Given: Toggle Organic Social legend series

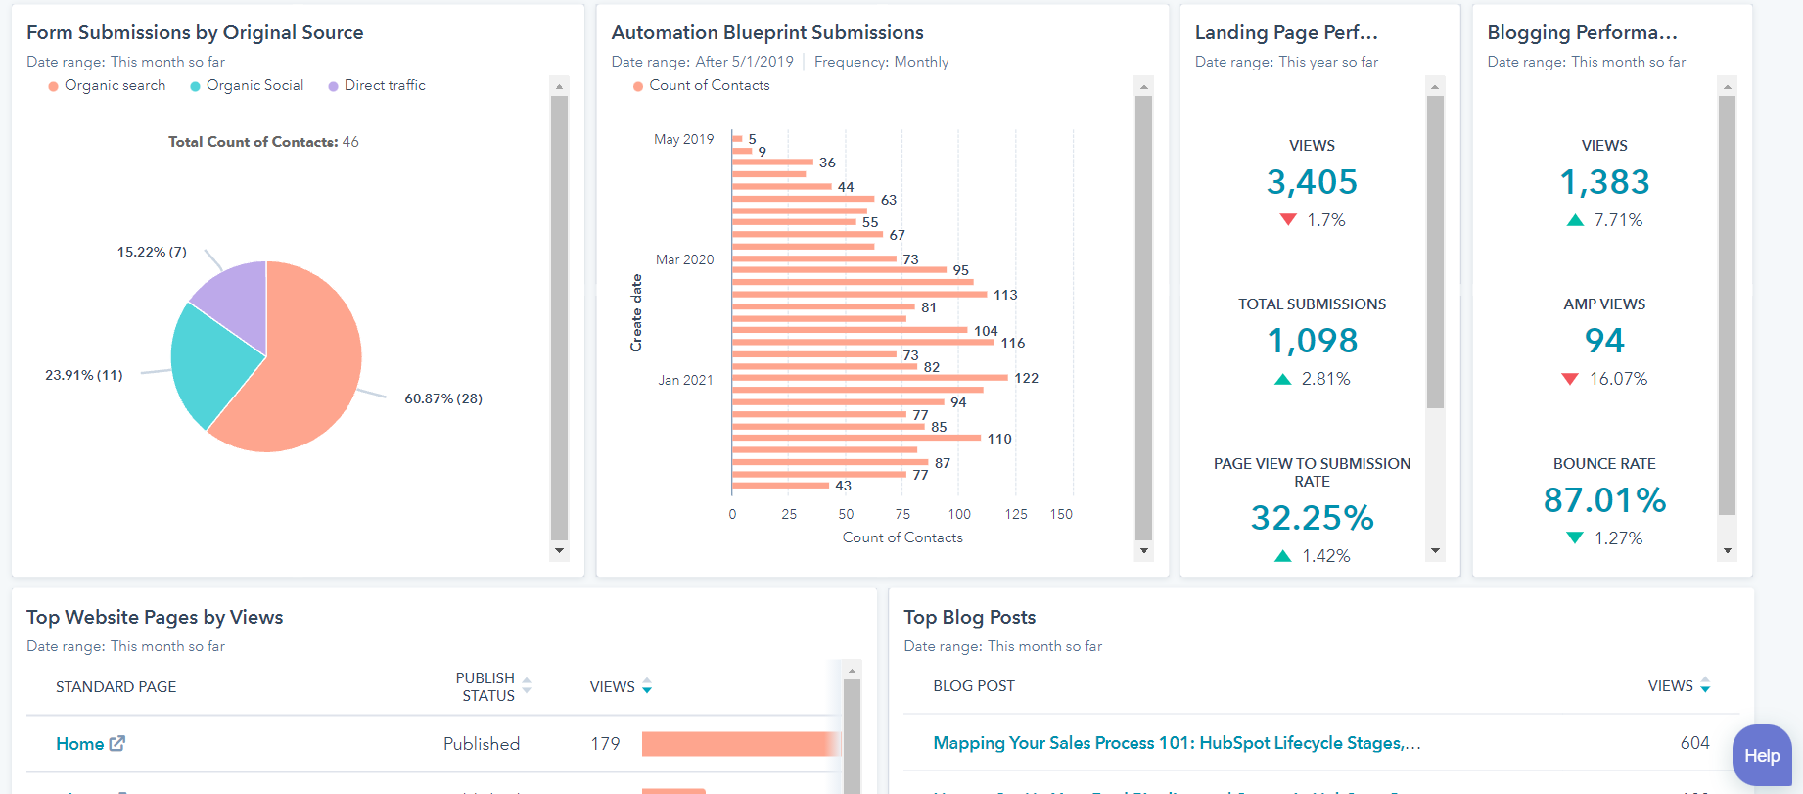Looking at the screenshot, I should pos(247,85).
